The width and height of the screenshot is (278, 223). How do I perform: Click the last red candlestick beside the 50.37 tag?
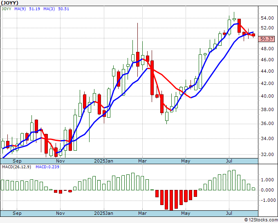point(253,35)
